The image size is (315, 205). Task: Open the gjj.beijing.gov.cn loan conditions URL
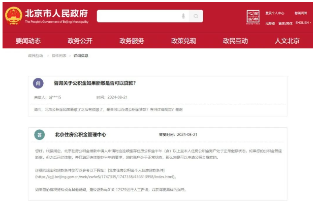pyautogui.click(x=105, y=177)
